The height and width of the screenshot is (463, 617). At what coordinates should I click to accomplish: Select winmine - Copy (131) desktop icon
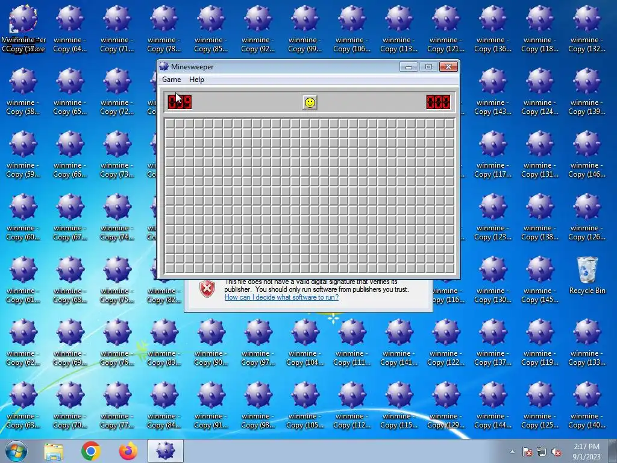tap(540, 154)
